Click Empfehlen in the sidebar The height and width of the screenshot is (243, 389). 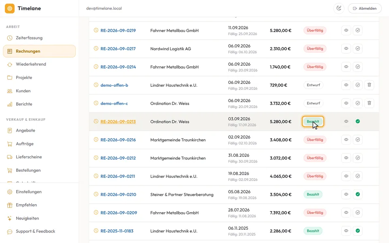coord(39,205)
